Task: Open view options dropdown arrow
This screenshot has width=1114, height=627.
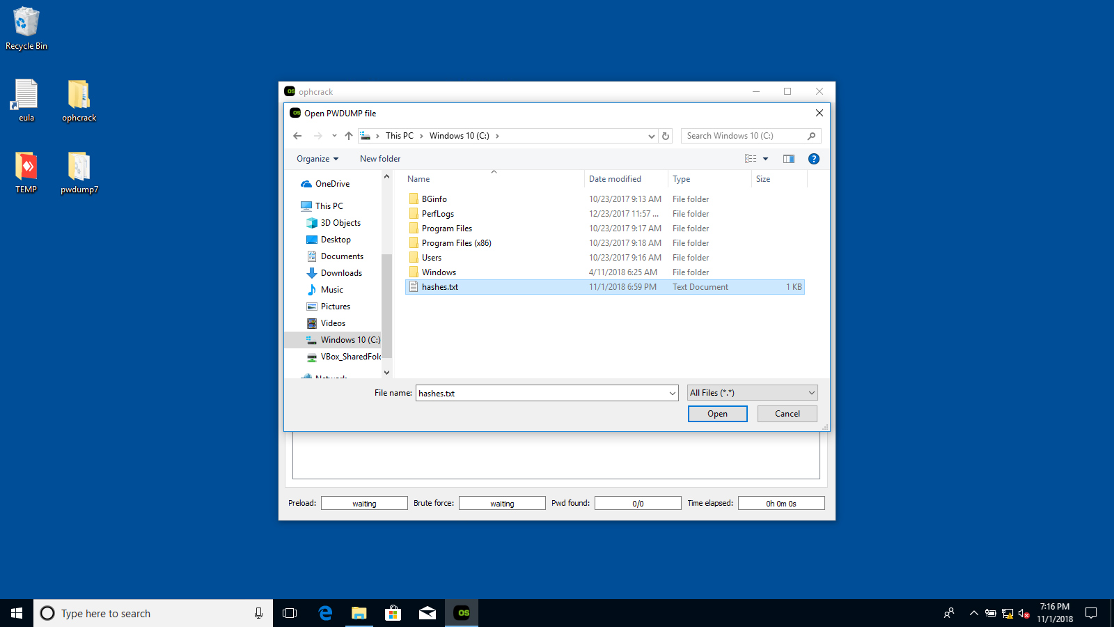Action: [765, 159]
